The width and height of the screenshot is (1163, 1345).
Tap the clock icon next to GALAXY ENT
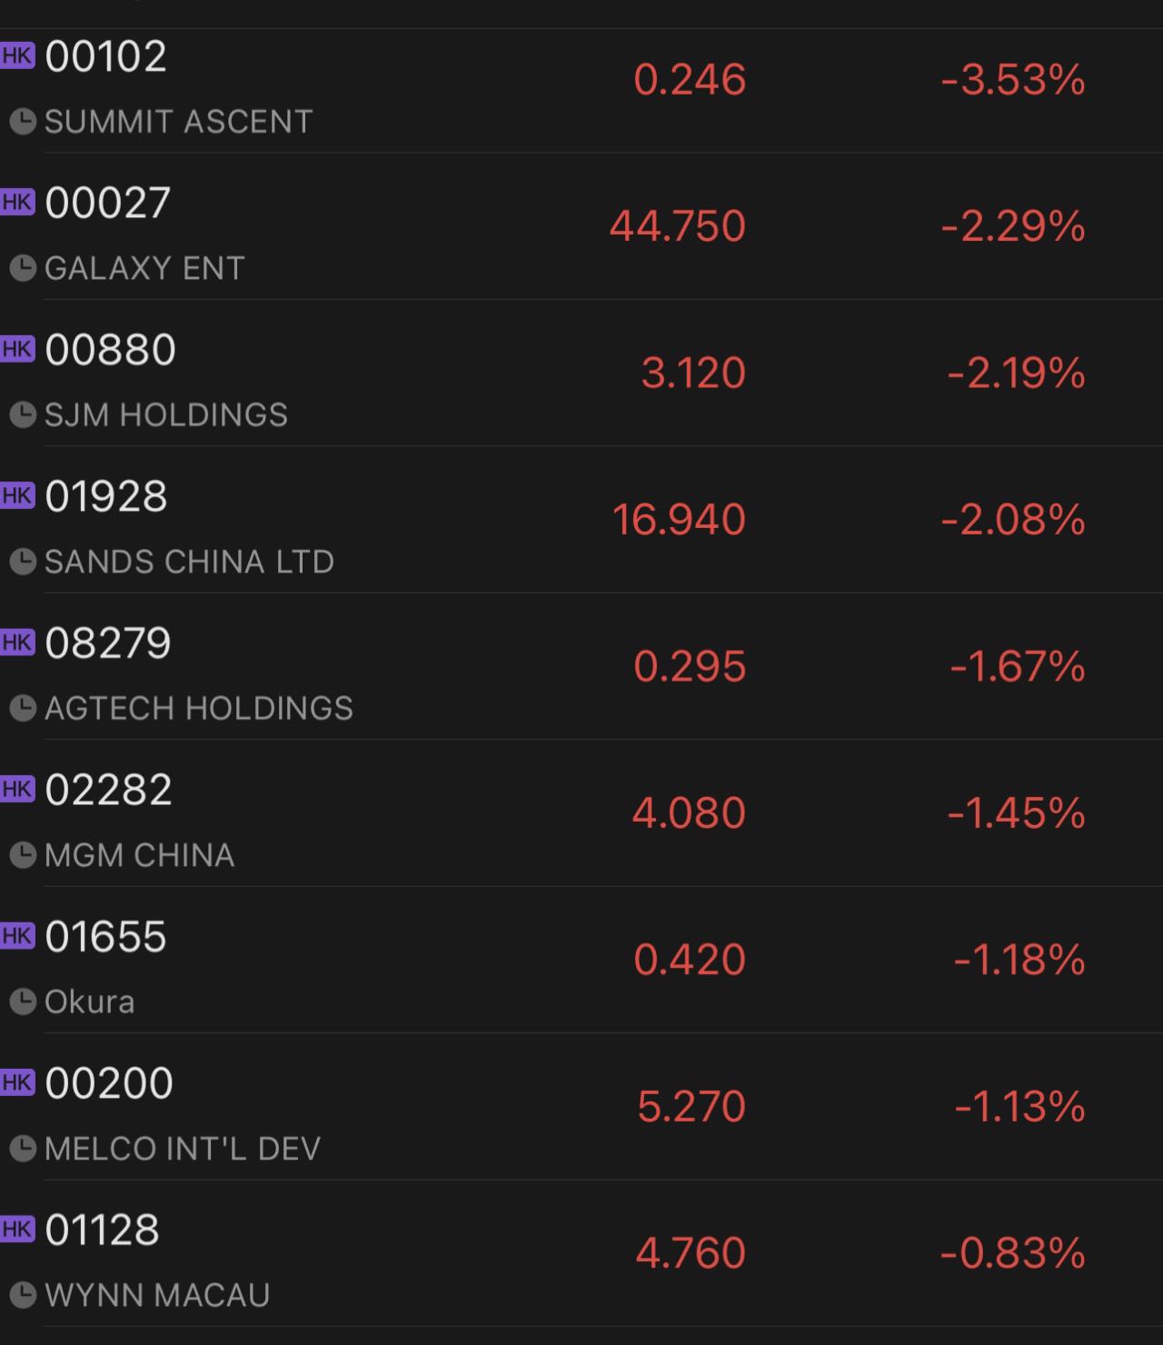pyautogui.click(x=23, y=268)
